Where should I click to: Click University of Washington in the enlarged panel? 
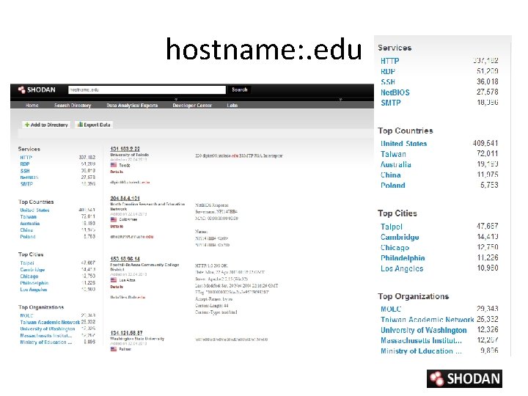(424, 330)
